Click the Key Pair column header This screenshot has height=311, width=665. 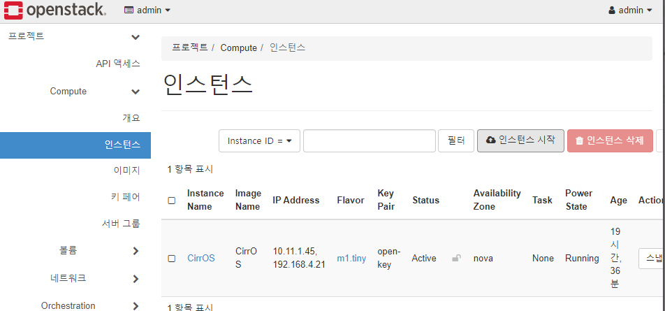(386, 200)
